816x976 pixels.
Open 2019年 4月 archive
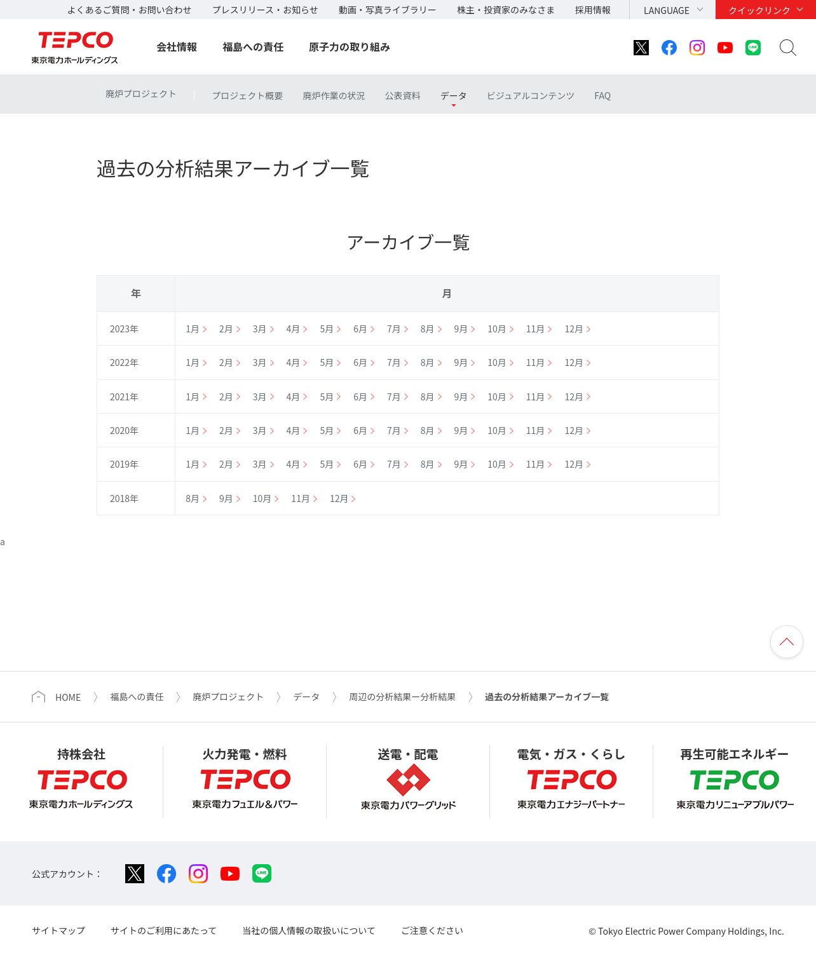[x=297, y=464]
